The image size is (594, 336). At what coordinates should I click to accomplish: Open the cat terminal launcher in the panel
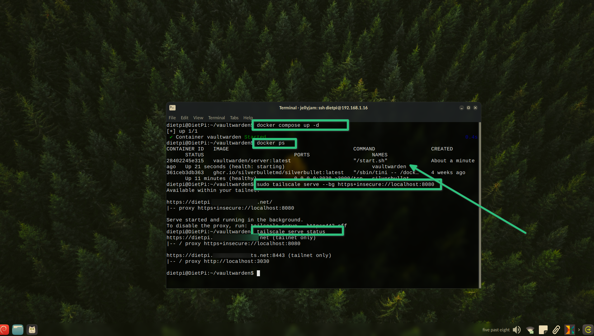(x=32, y=329)
